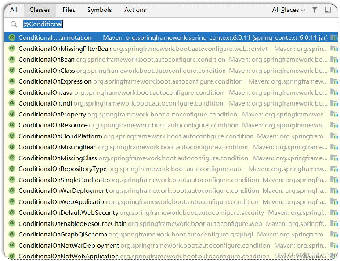
Task: Click annotation icon beside ConditionalOnBean
Action: pos(12,59)
